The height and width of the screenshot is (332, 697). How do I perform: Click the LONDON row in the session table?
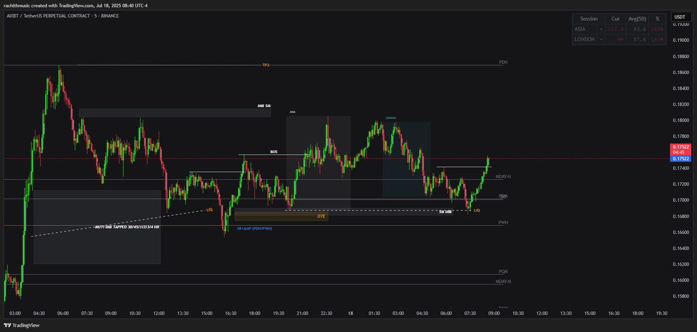click(620, 39)
